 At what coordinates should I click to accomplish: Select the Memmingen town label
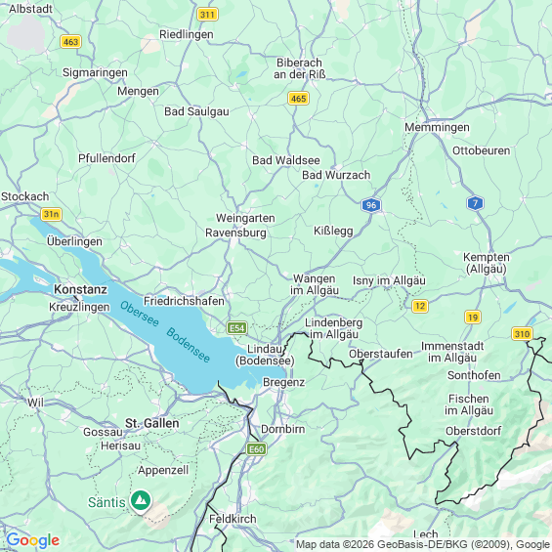437,127
